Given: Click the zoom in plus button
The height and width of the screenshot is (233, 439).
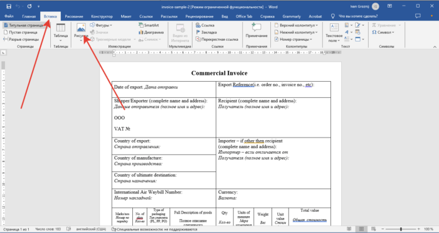Looking at the screenshot, I should point(419,229).
